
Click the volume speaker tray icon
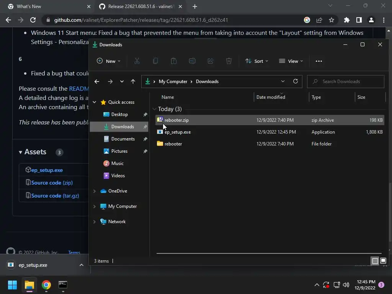(x=346, y=285)
